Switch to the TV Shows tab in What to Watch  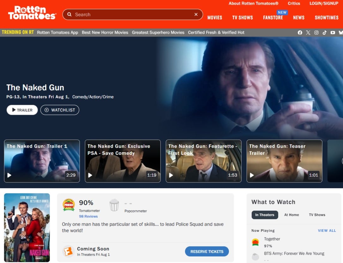coord(317,215)
